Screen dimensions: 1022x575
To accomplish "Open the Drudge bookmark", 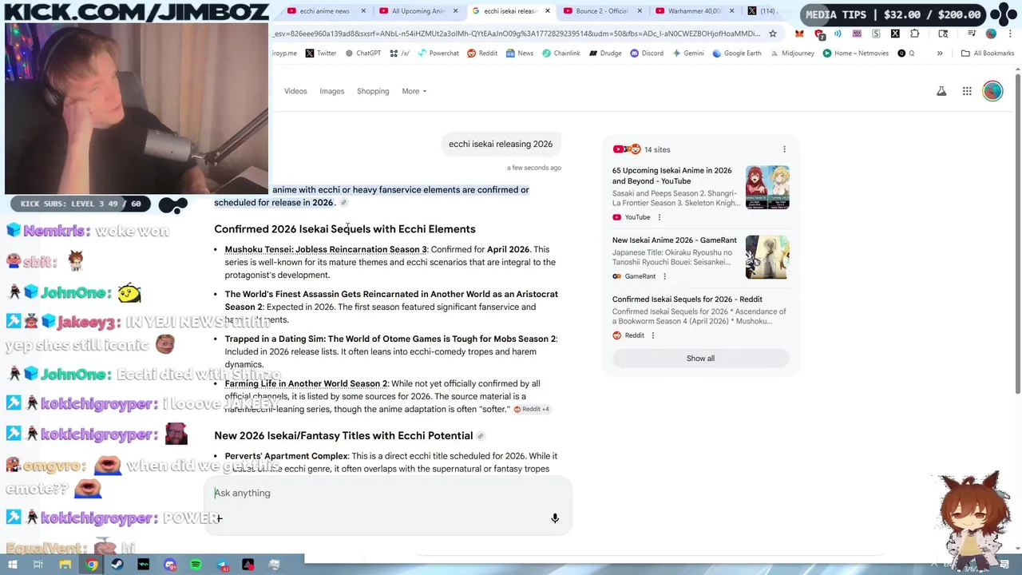I will pos(605,54).
